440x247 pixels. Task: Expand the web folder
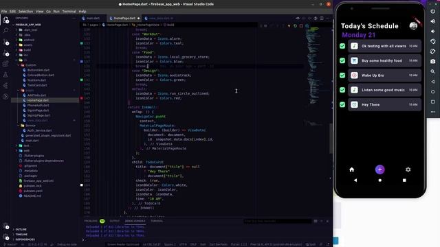click(26, 151)
